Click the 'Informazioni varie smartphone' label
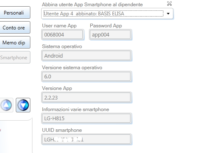 click(76, 109)
